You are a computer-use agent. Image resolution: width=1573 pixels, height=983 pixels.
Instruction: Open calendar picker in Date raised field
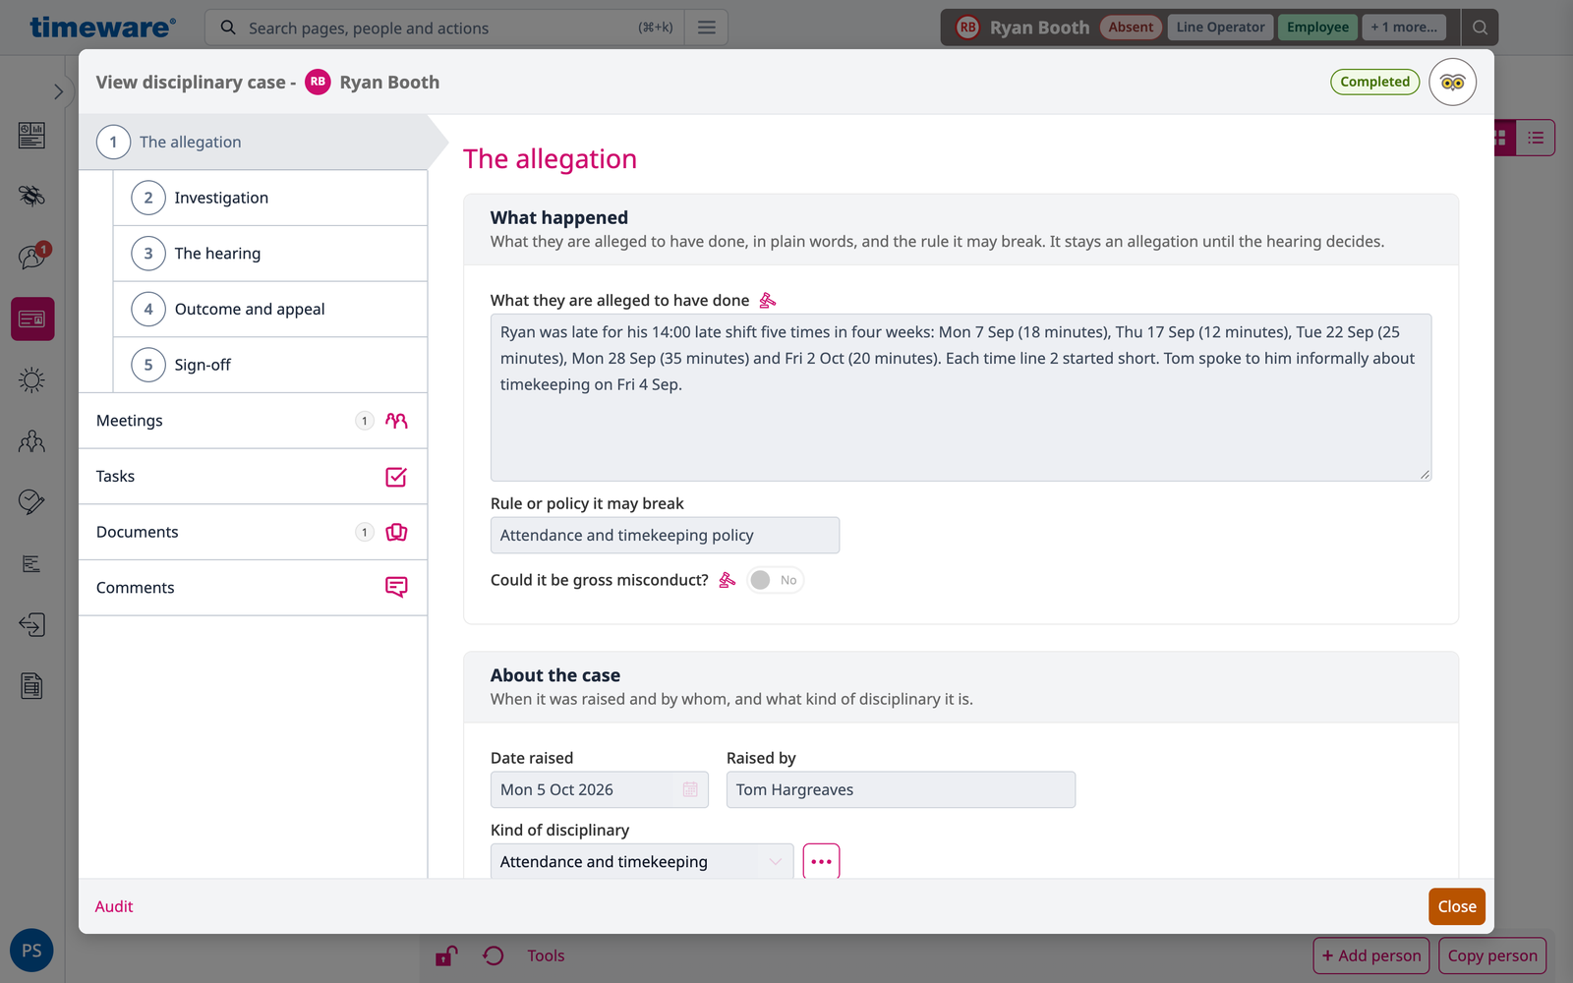[690, 789]
